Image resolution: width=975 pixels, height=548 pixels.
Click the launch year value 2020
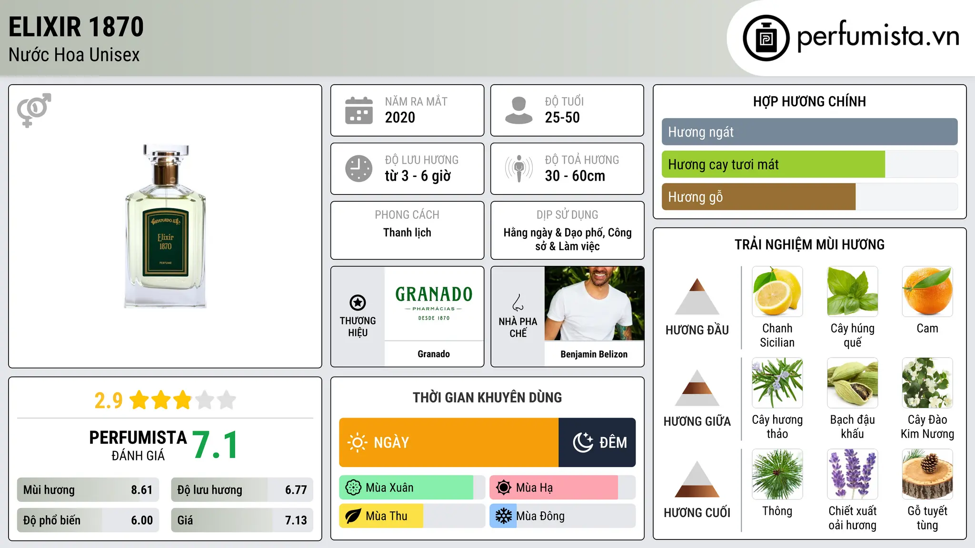400,117
